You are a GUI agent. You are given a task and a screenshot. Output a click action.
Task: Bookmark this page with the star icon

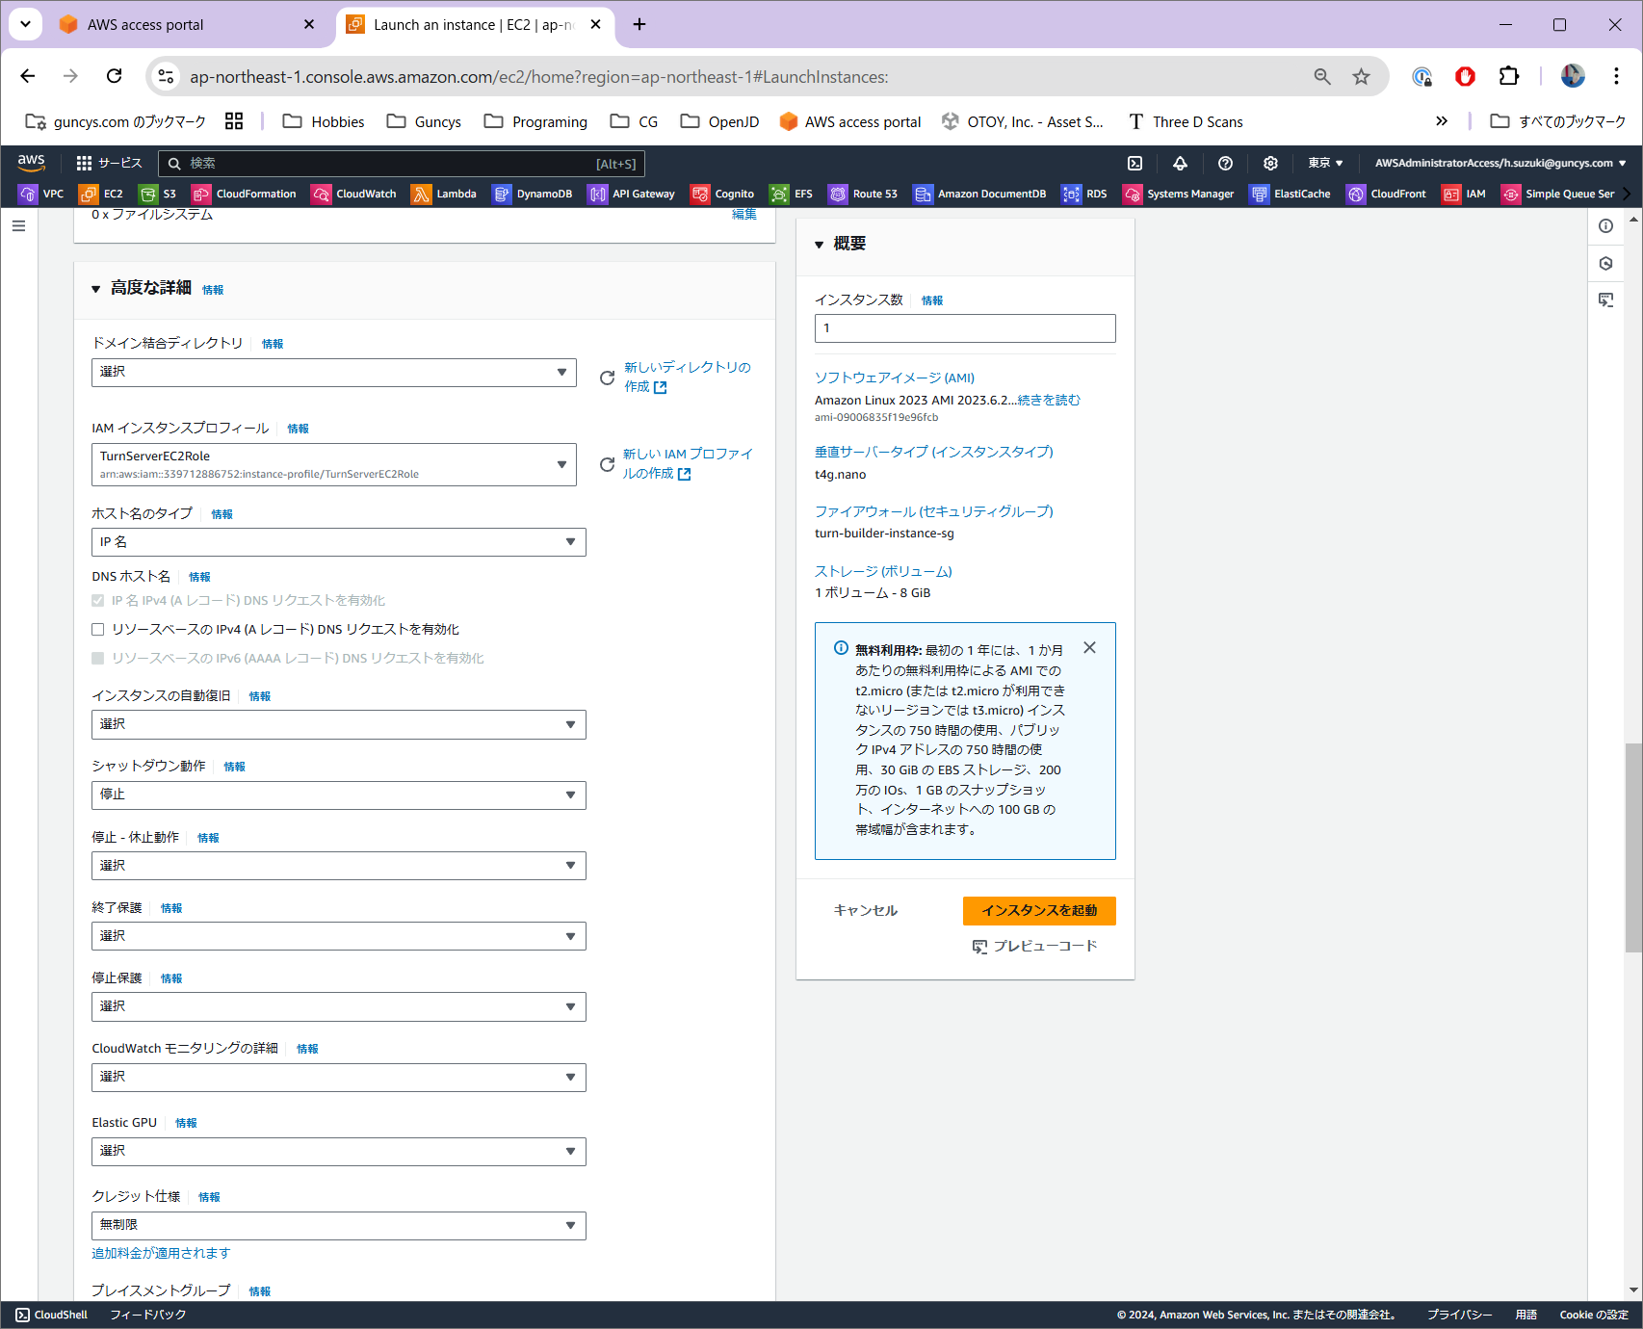[1361, 77]
